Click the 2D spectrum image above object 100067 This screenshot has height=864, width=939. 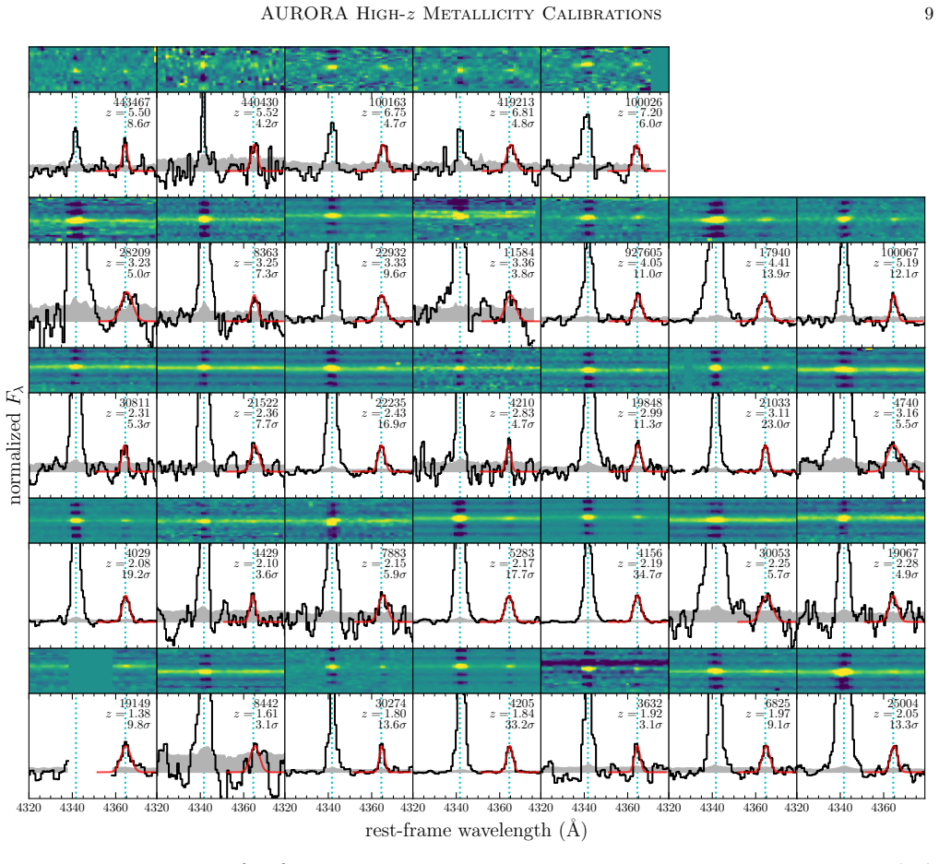pyautogui.click(x=862, y=219)
